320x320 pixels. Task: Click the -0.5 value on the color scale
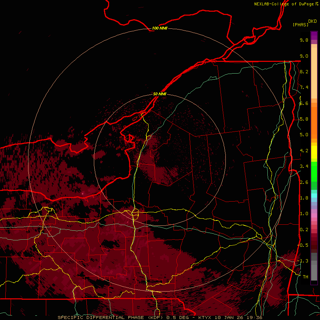coord(303,245)
